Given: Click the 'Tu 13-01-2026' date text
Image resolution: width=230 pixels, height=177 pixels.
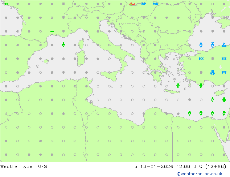Looking at the screenshot, I should click(152, 167).
